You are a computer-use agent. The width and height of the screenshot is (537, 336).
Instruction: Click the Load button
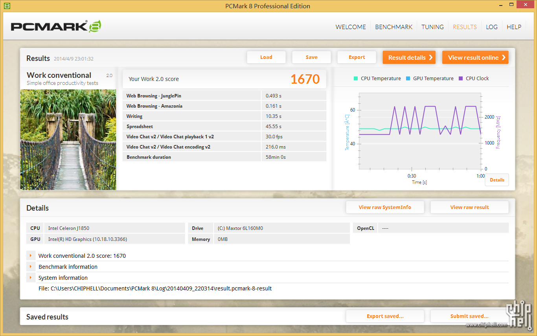266,57
